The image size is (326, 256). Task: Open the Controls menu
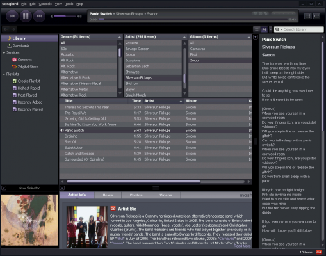click(45, 4)
